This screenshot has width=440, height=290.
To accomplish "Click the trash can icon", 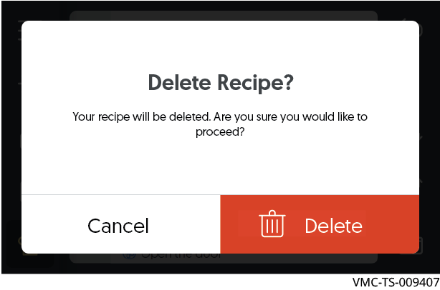I will [x=272, y=224].
